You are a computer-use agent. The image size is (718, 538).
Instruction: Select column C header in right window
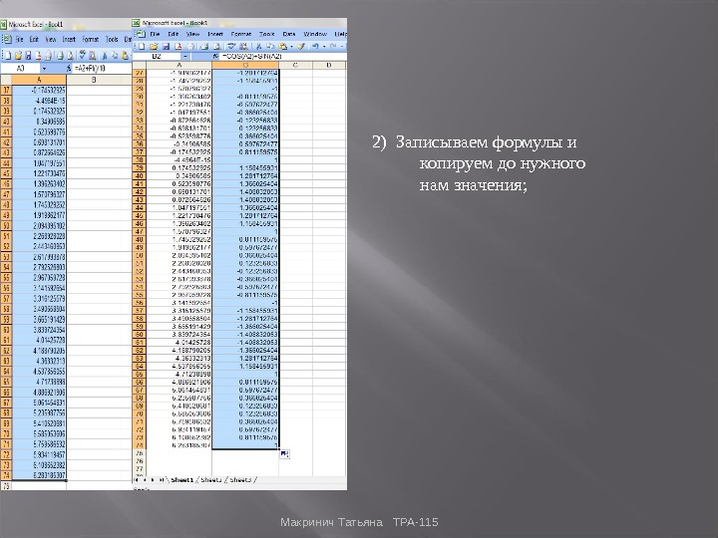295,65
